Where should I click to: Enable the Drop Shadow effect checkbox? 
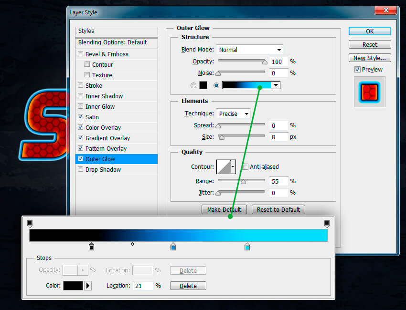tap(80, 169)
